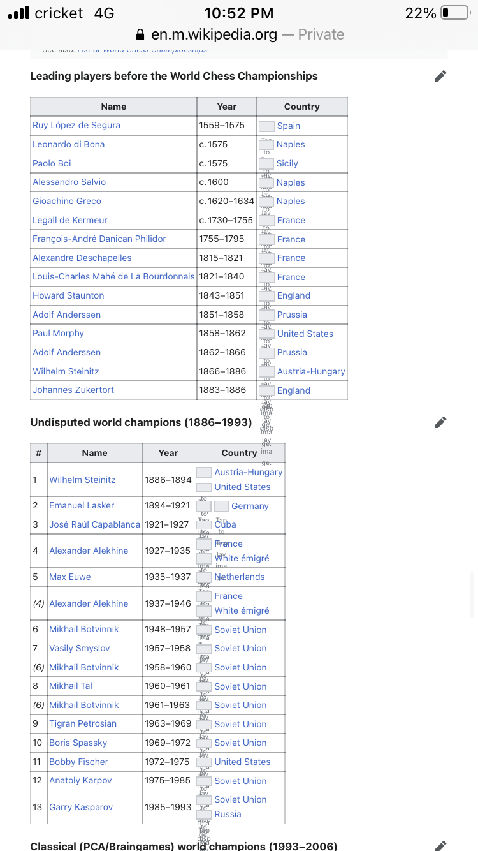Tap the Leading players before the World Chess Championships heading

tap(174, 76)
